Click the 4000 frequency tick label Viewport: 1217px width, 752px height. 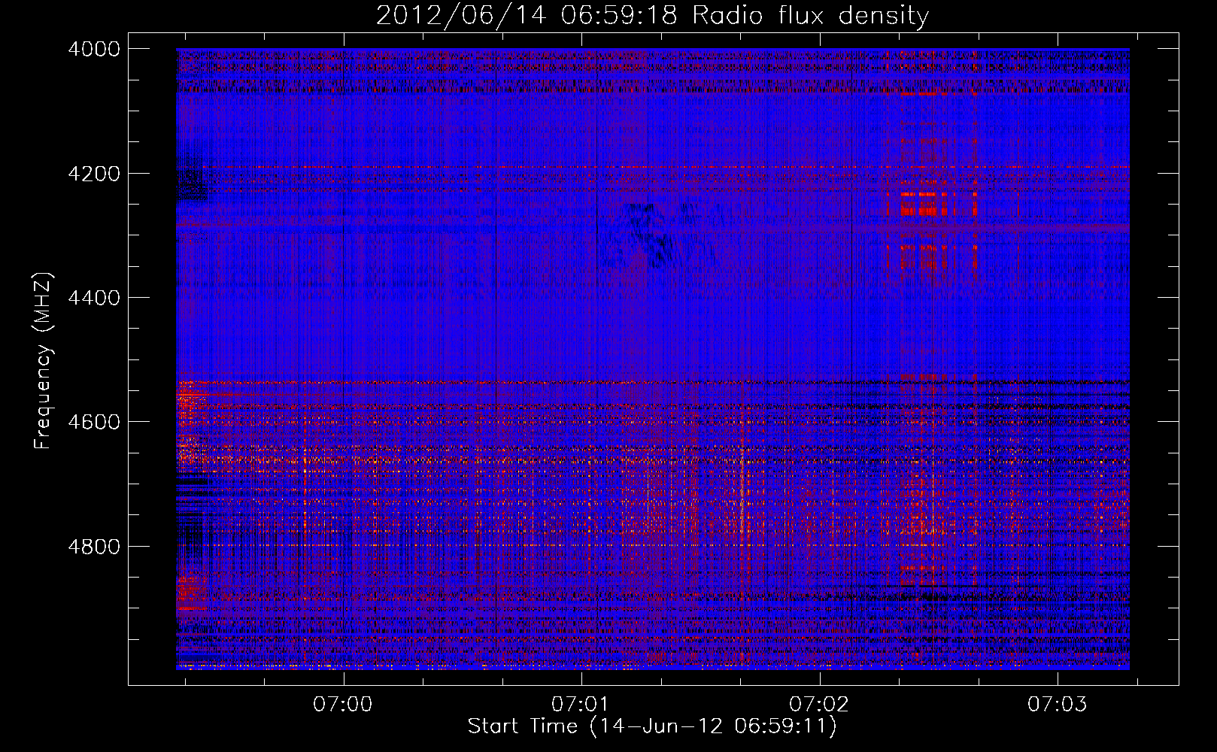point(94,49)
